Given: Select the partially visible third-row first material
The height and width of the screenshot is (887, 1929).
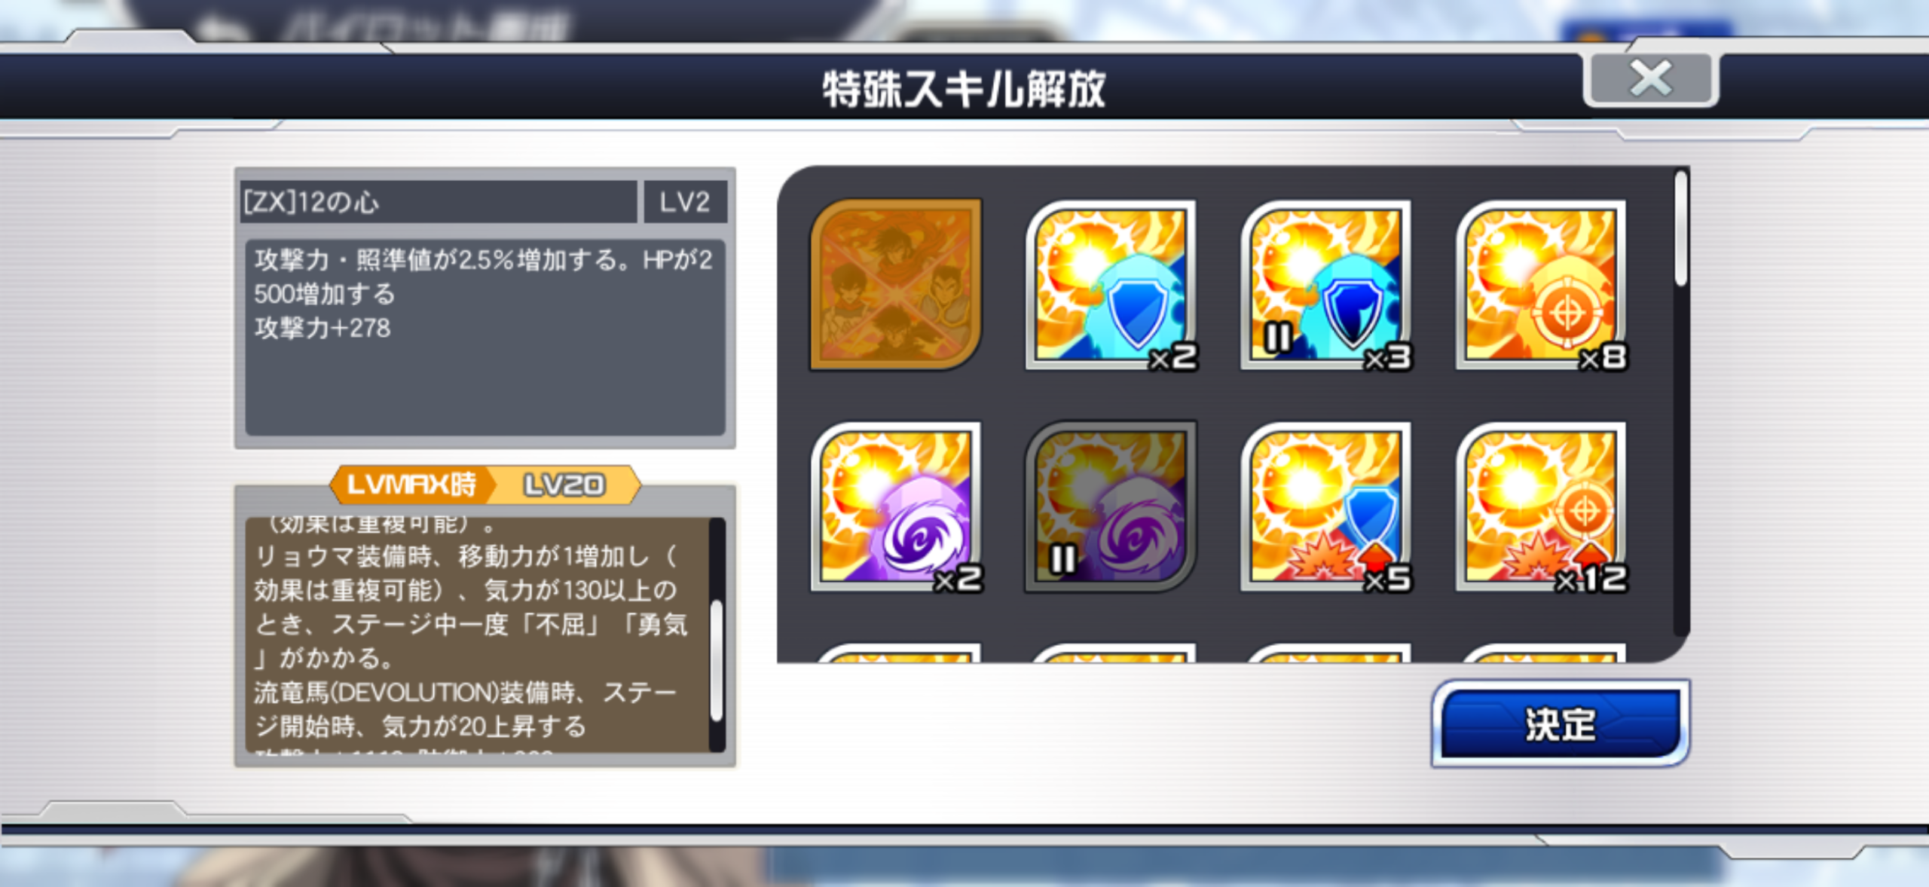Looking at the screenshot, I should [x=895, y=653].
